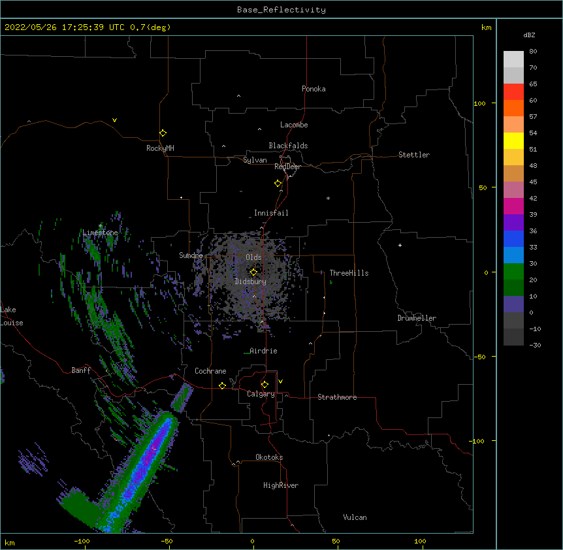Select the yellow radar-site diamond between Olds and Didsbury

(x=253, y=272)
